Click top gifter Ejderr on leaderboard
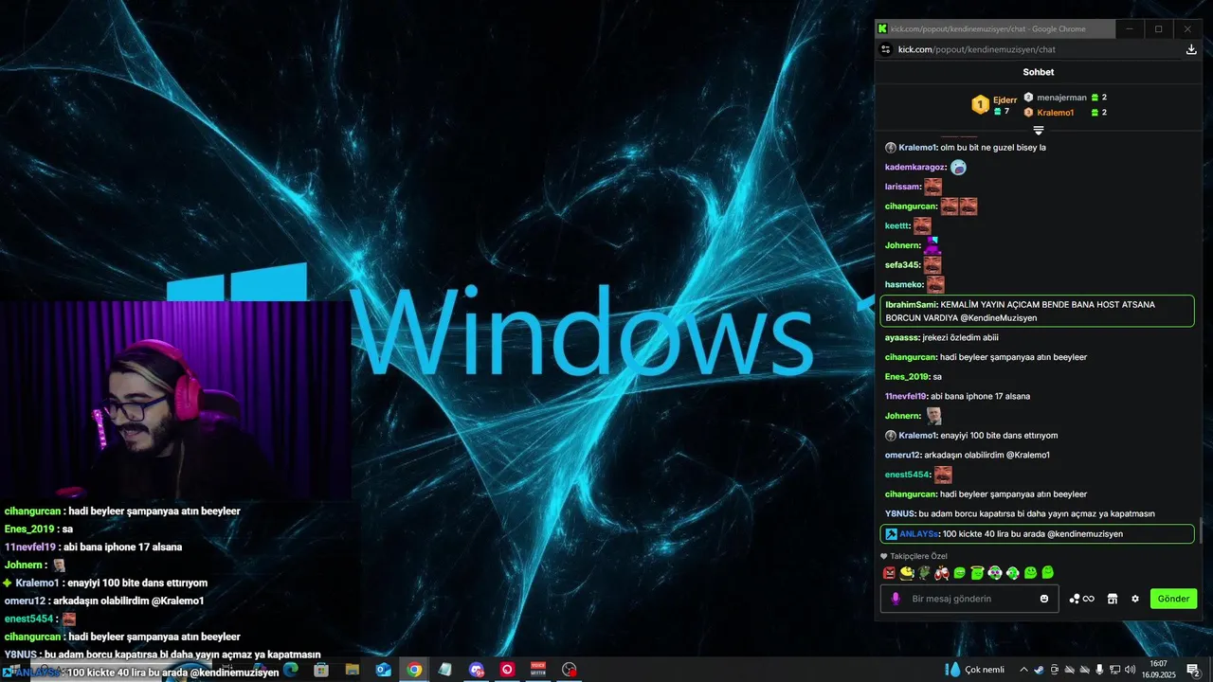The width and height of the screenshot is (1213, 682). (x=1005, y=99)
